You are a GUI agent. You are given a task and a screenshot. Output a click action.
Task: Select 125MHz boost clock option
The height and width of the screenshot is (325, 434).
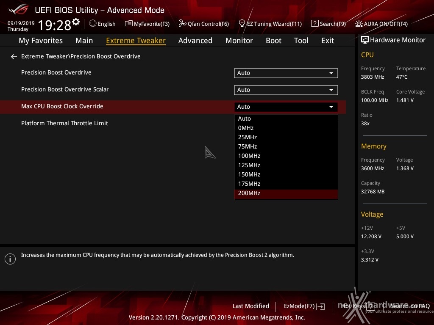[x=286, y=165]
